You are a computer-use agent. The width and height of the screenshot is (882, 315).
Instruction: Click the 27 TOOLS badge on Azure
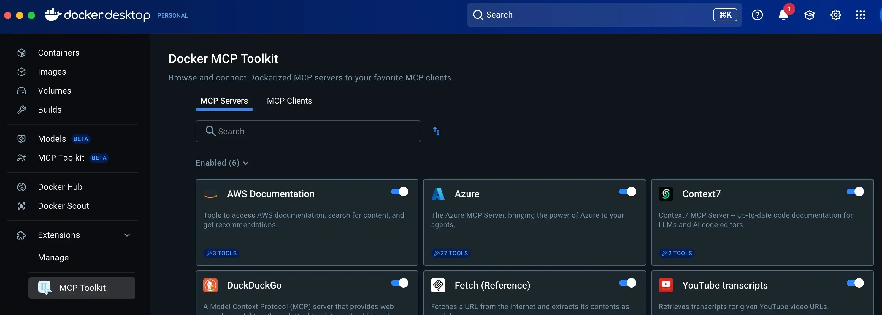[x=450, y=253]
